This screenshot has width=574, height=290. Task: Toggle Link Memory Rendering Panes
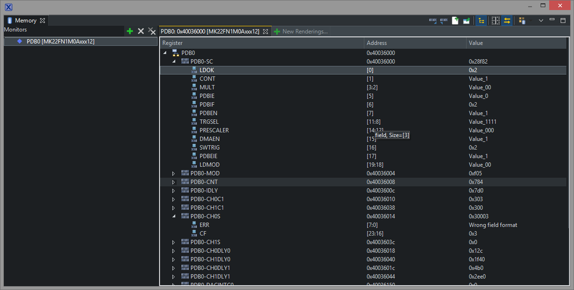click(507, 21)
